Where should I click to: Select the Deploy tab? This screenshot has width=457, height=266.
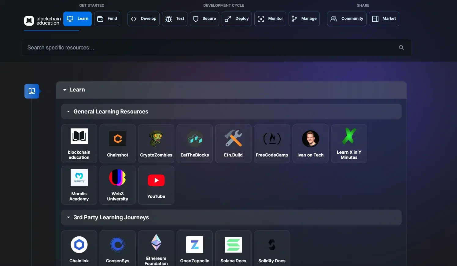pyautogui.click(x=237, y=19)
